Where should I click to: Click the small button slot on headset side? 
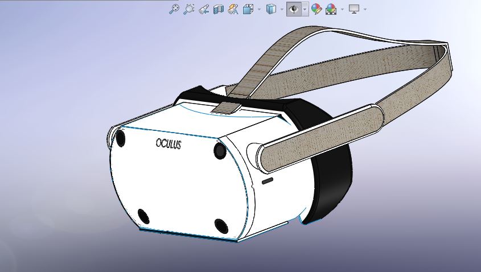[267, 181]
